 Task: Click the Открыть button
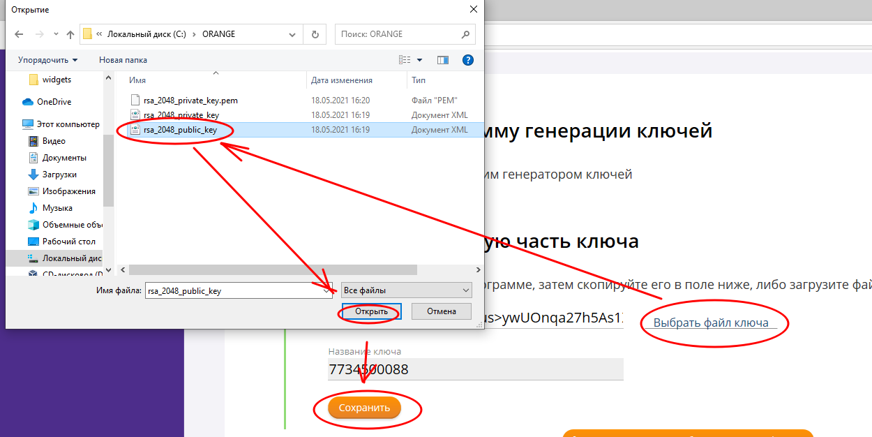pos(371,311)
